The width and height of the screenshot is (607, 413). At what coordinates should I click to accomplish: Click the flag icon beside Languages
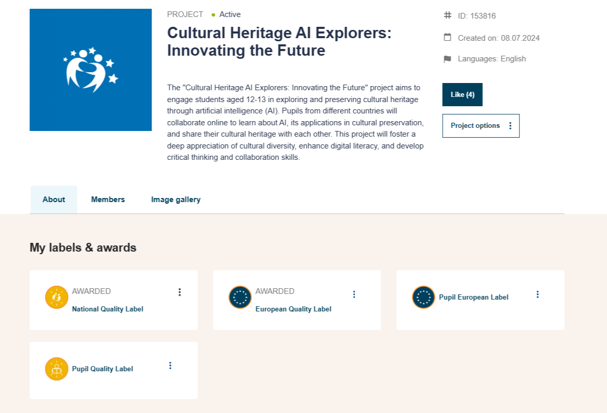click(447, 59)
